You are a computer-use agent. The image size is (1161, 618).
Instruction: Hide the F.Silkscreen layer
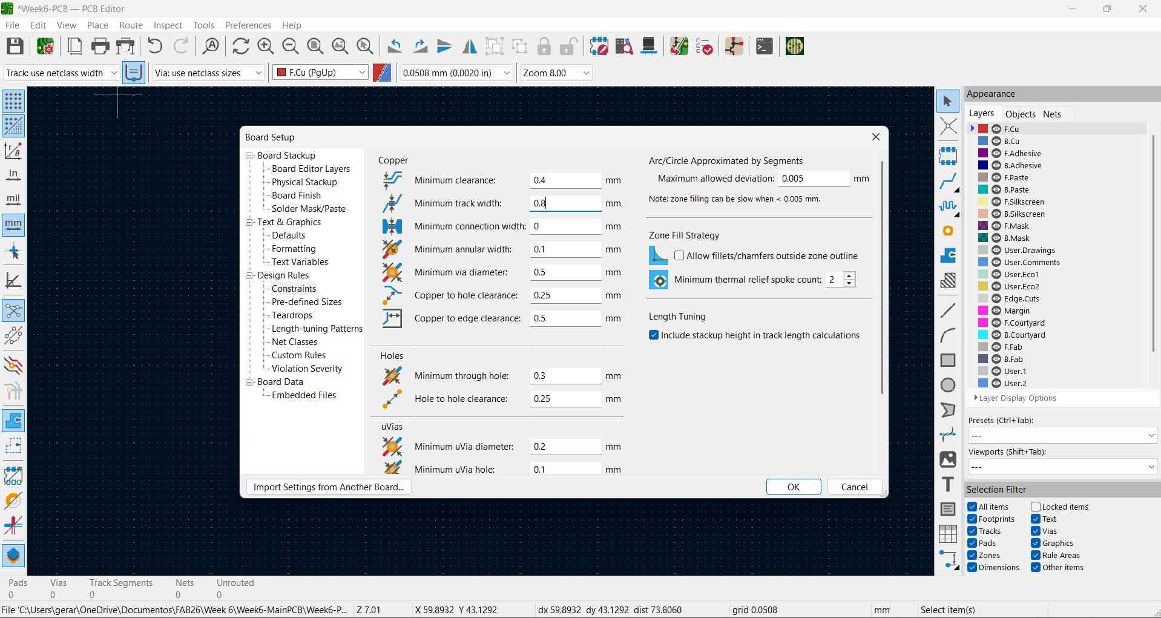[x=996, y=202]
